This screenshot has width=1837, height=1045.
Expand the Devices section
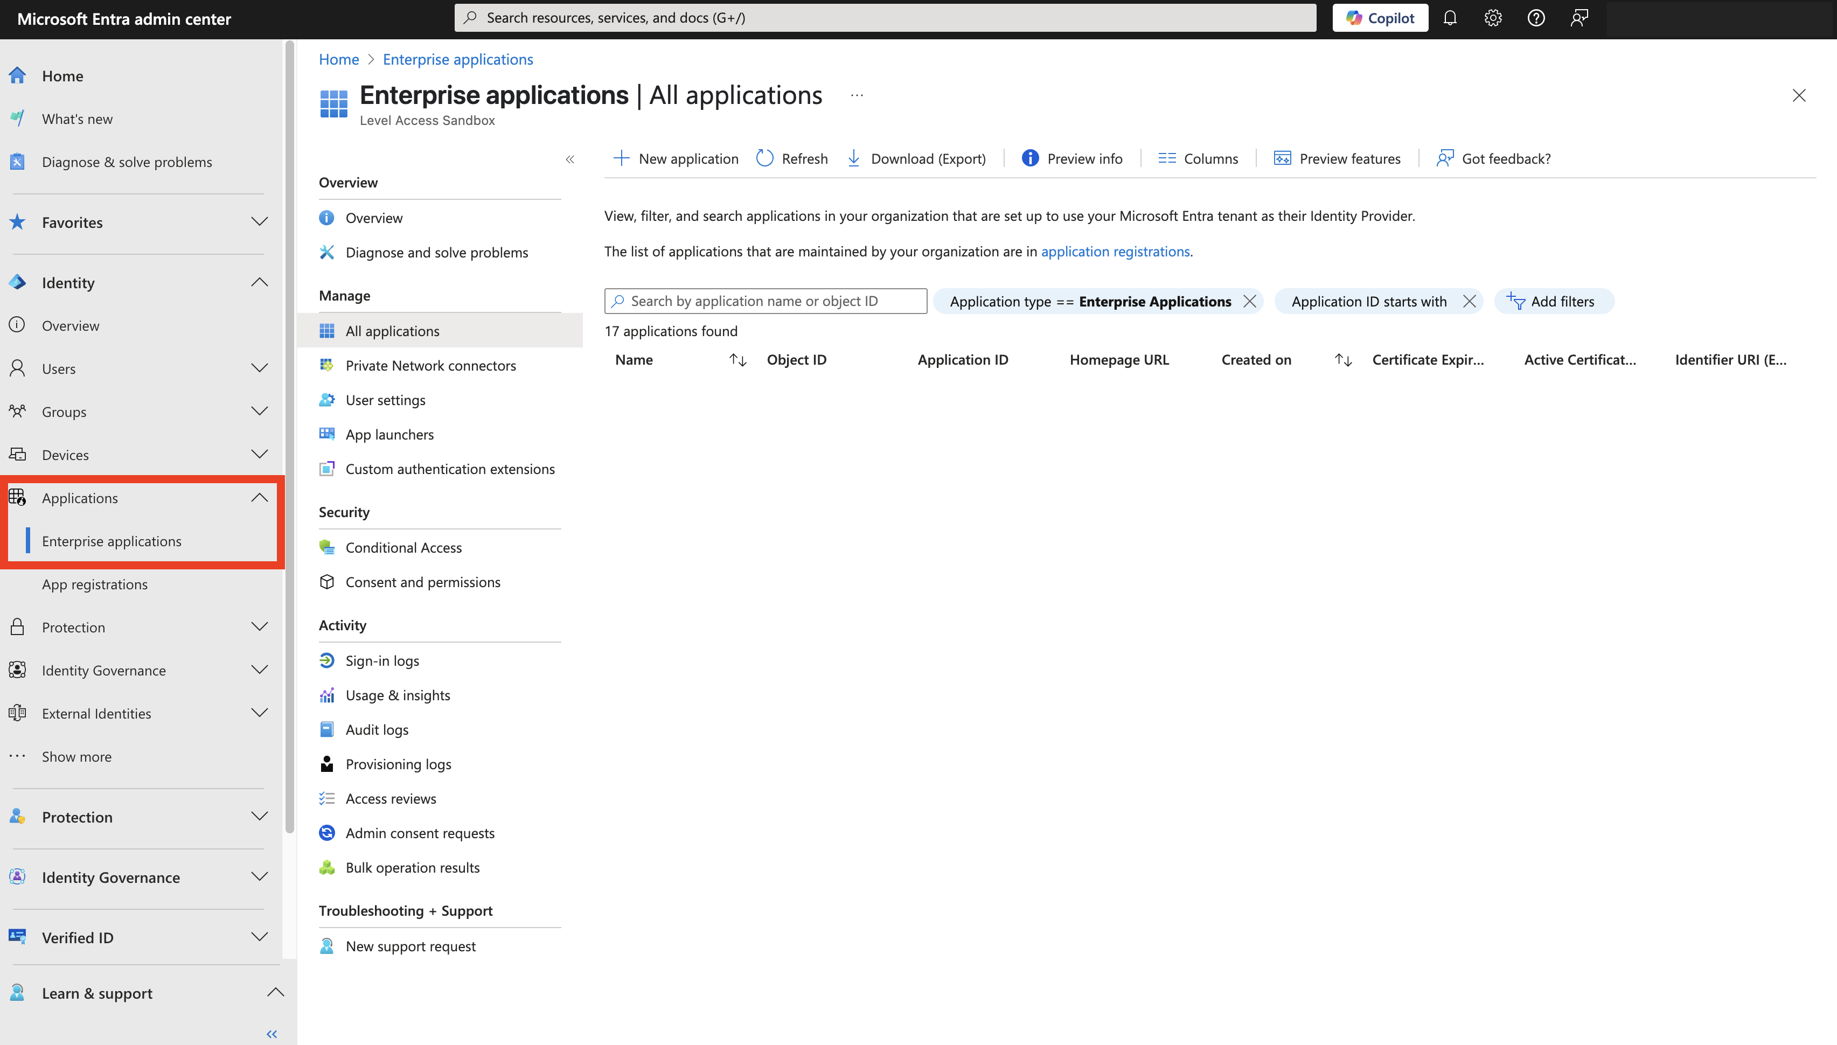259,454
